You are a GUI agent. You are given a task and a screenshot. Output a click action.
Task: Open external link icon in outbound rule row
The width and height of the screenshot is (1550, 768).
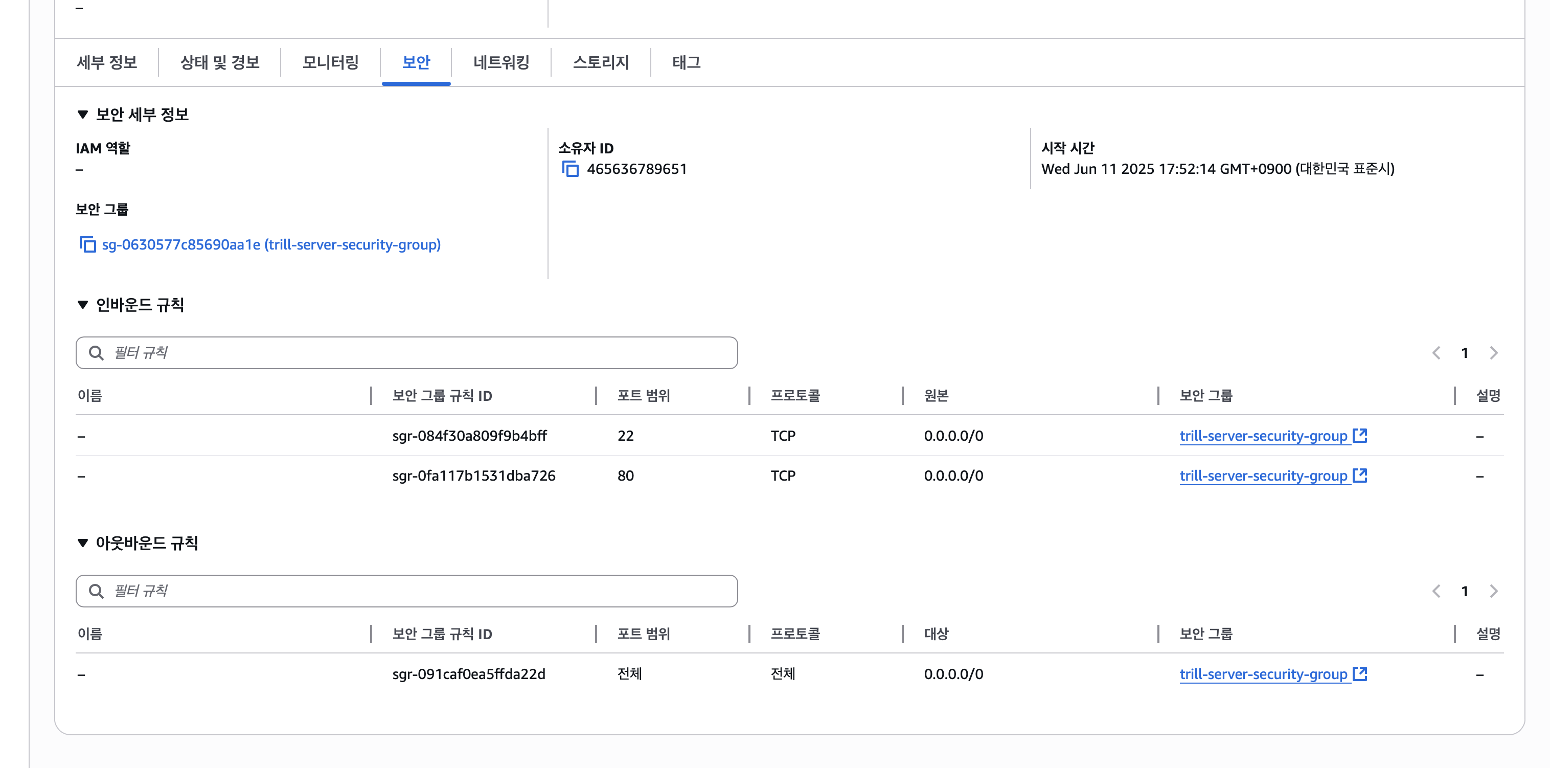pos(1359,673)
